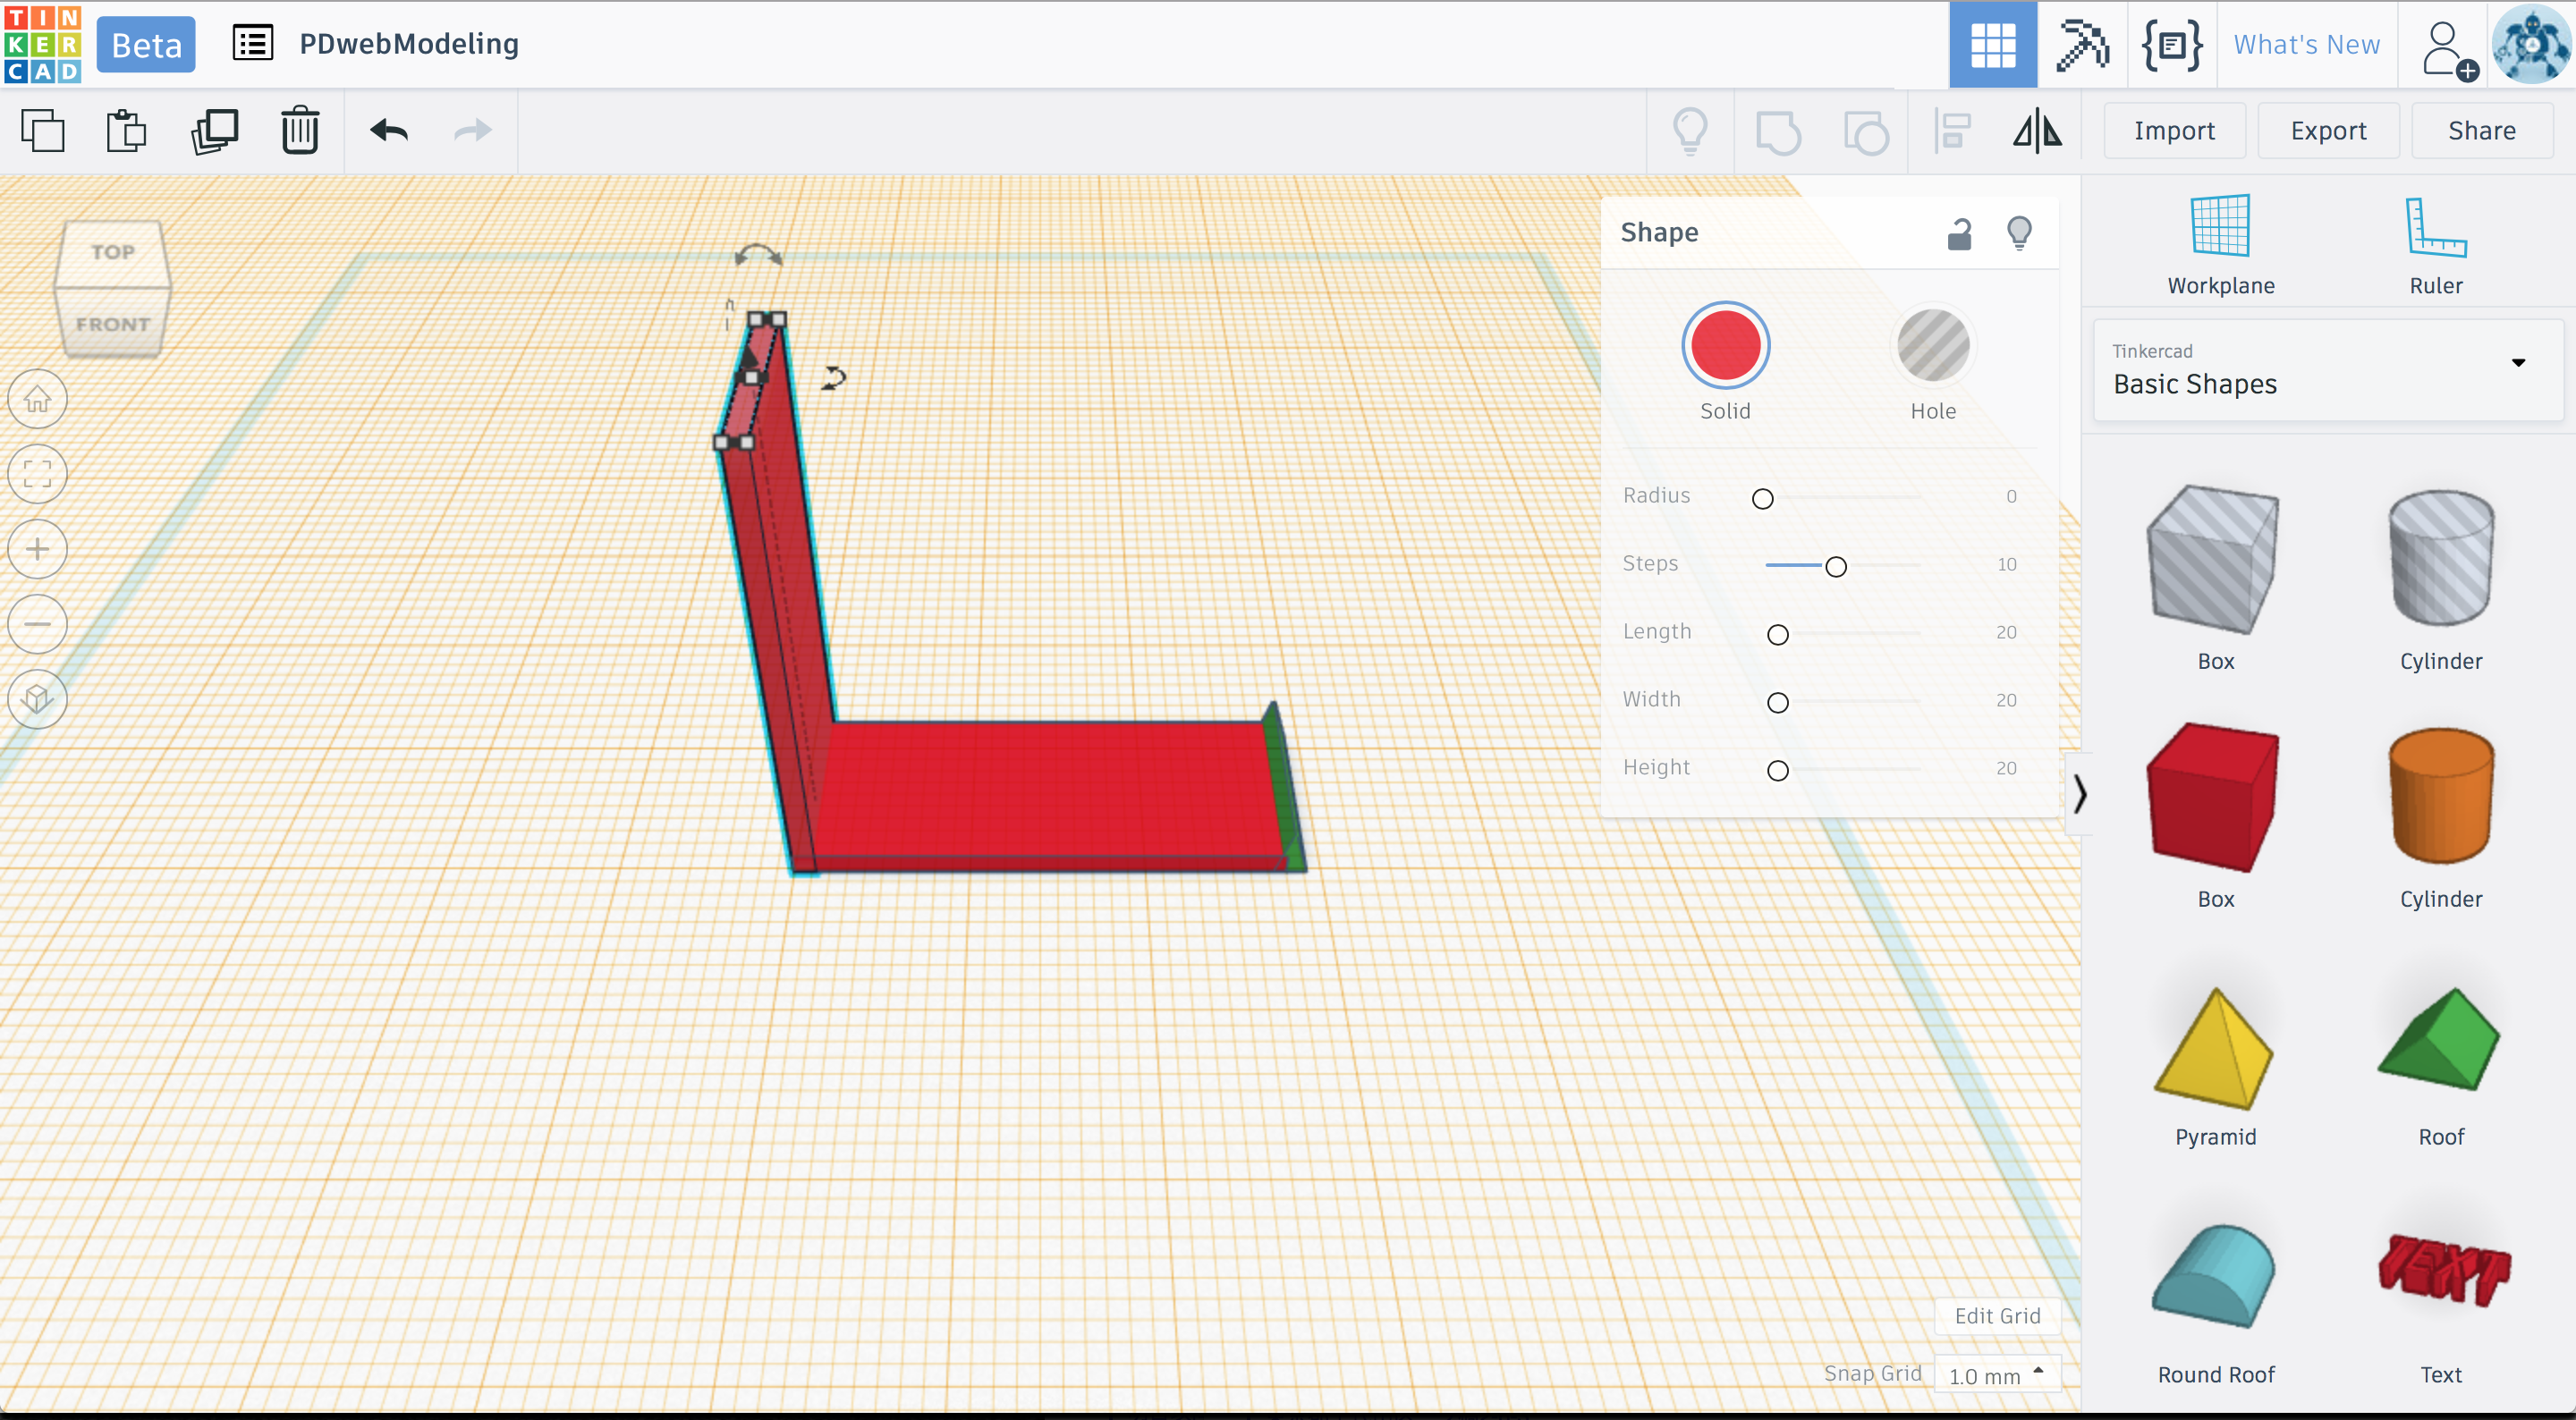Click the Copy icon in toolbar

[x=42, y=131]
